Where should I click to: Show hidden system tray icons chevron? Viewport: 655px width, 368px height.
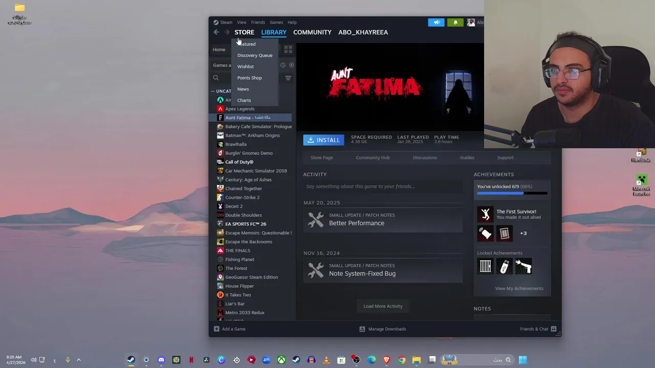click(x=78, y=360)
